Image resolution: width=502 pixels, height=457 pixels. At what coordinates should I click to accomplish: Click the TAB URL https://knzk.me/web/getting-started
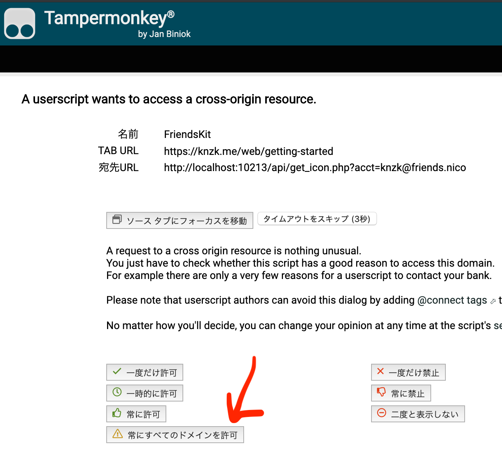249,151
